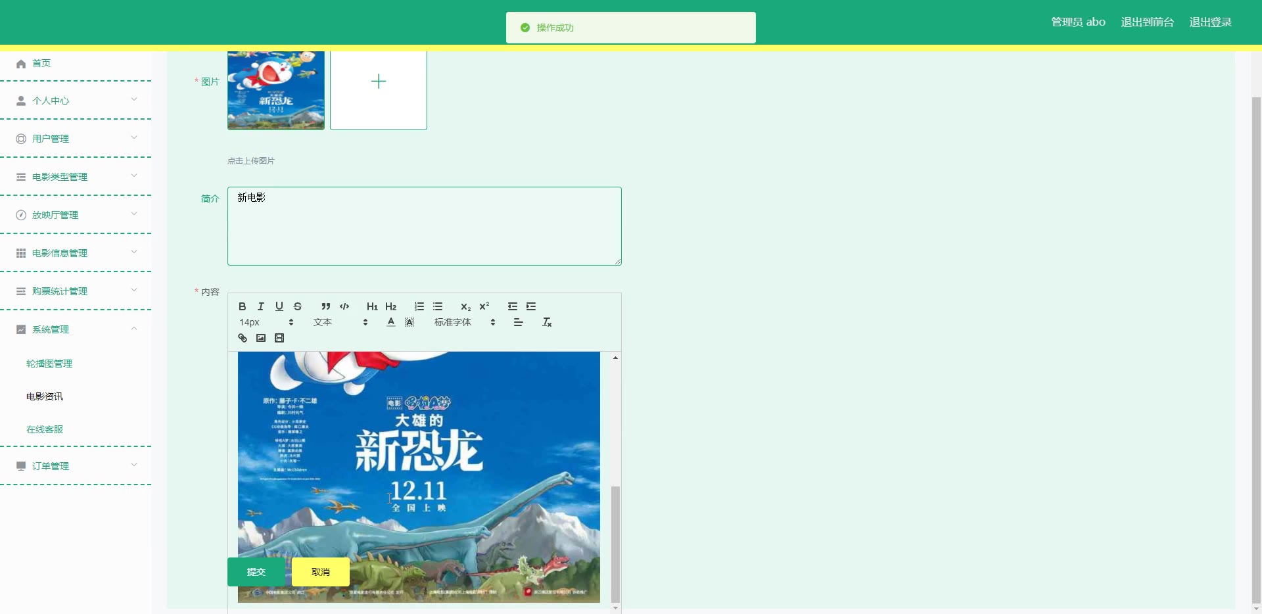Screen dimensions: 1262x614
Task: Create an ordered numbered list
Action: (419, 306)
